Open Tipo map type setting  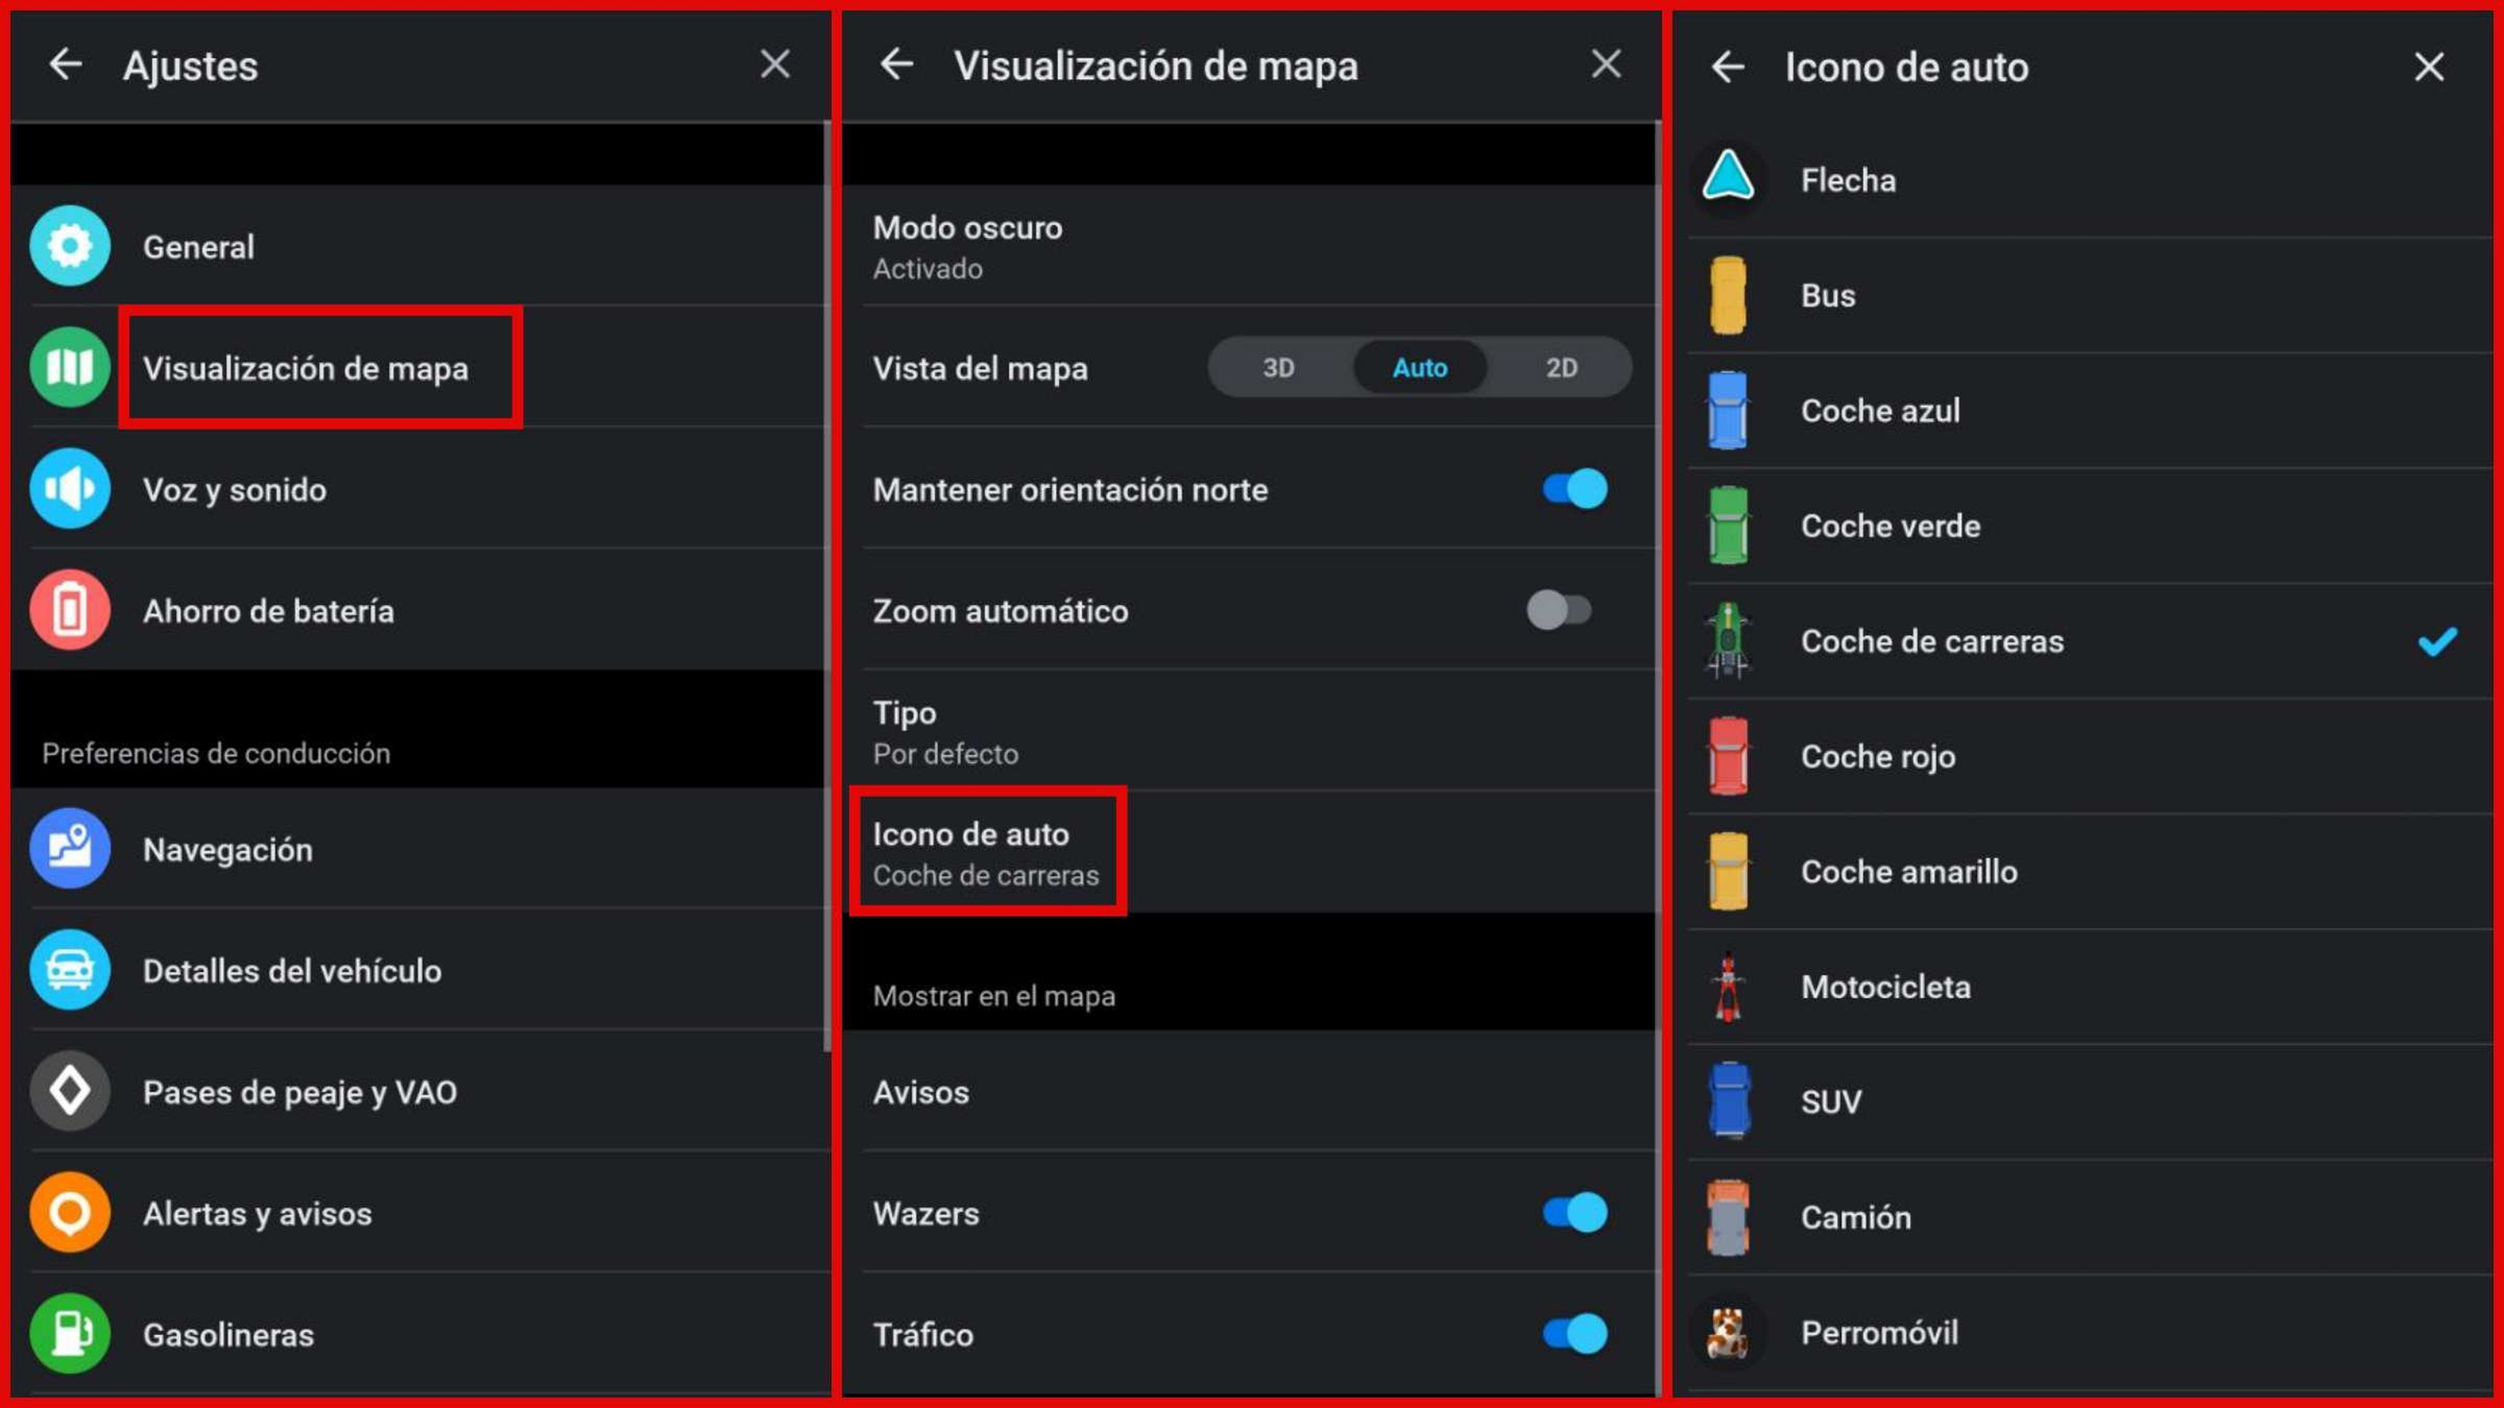click(1250, 731)
